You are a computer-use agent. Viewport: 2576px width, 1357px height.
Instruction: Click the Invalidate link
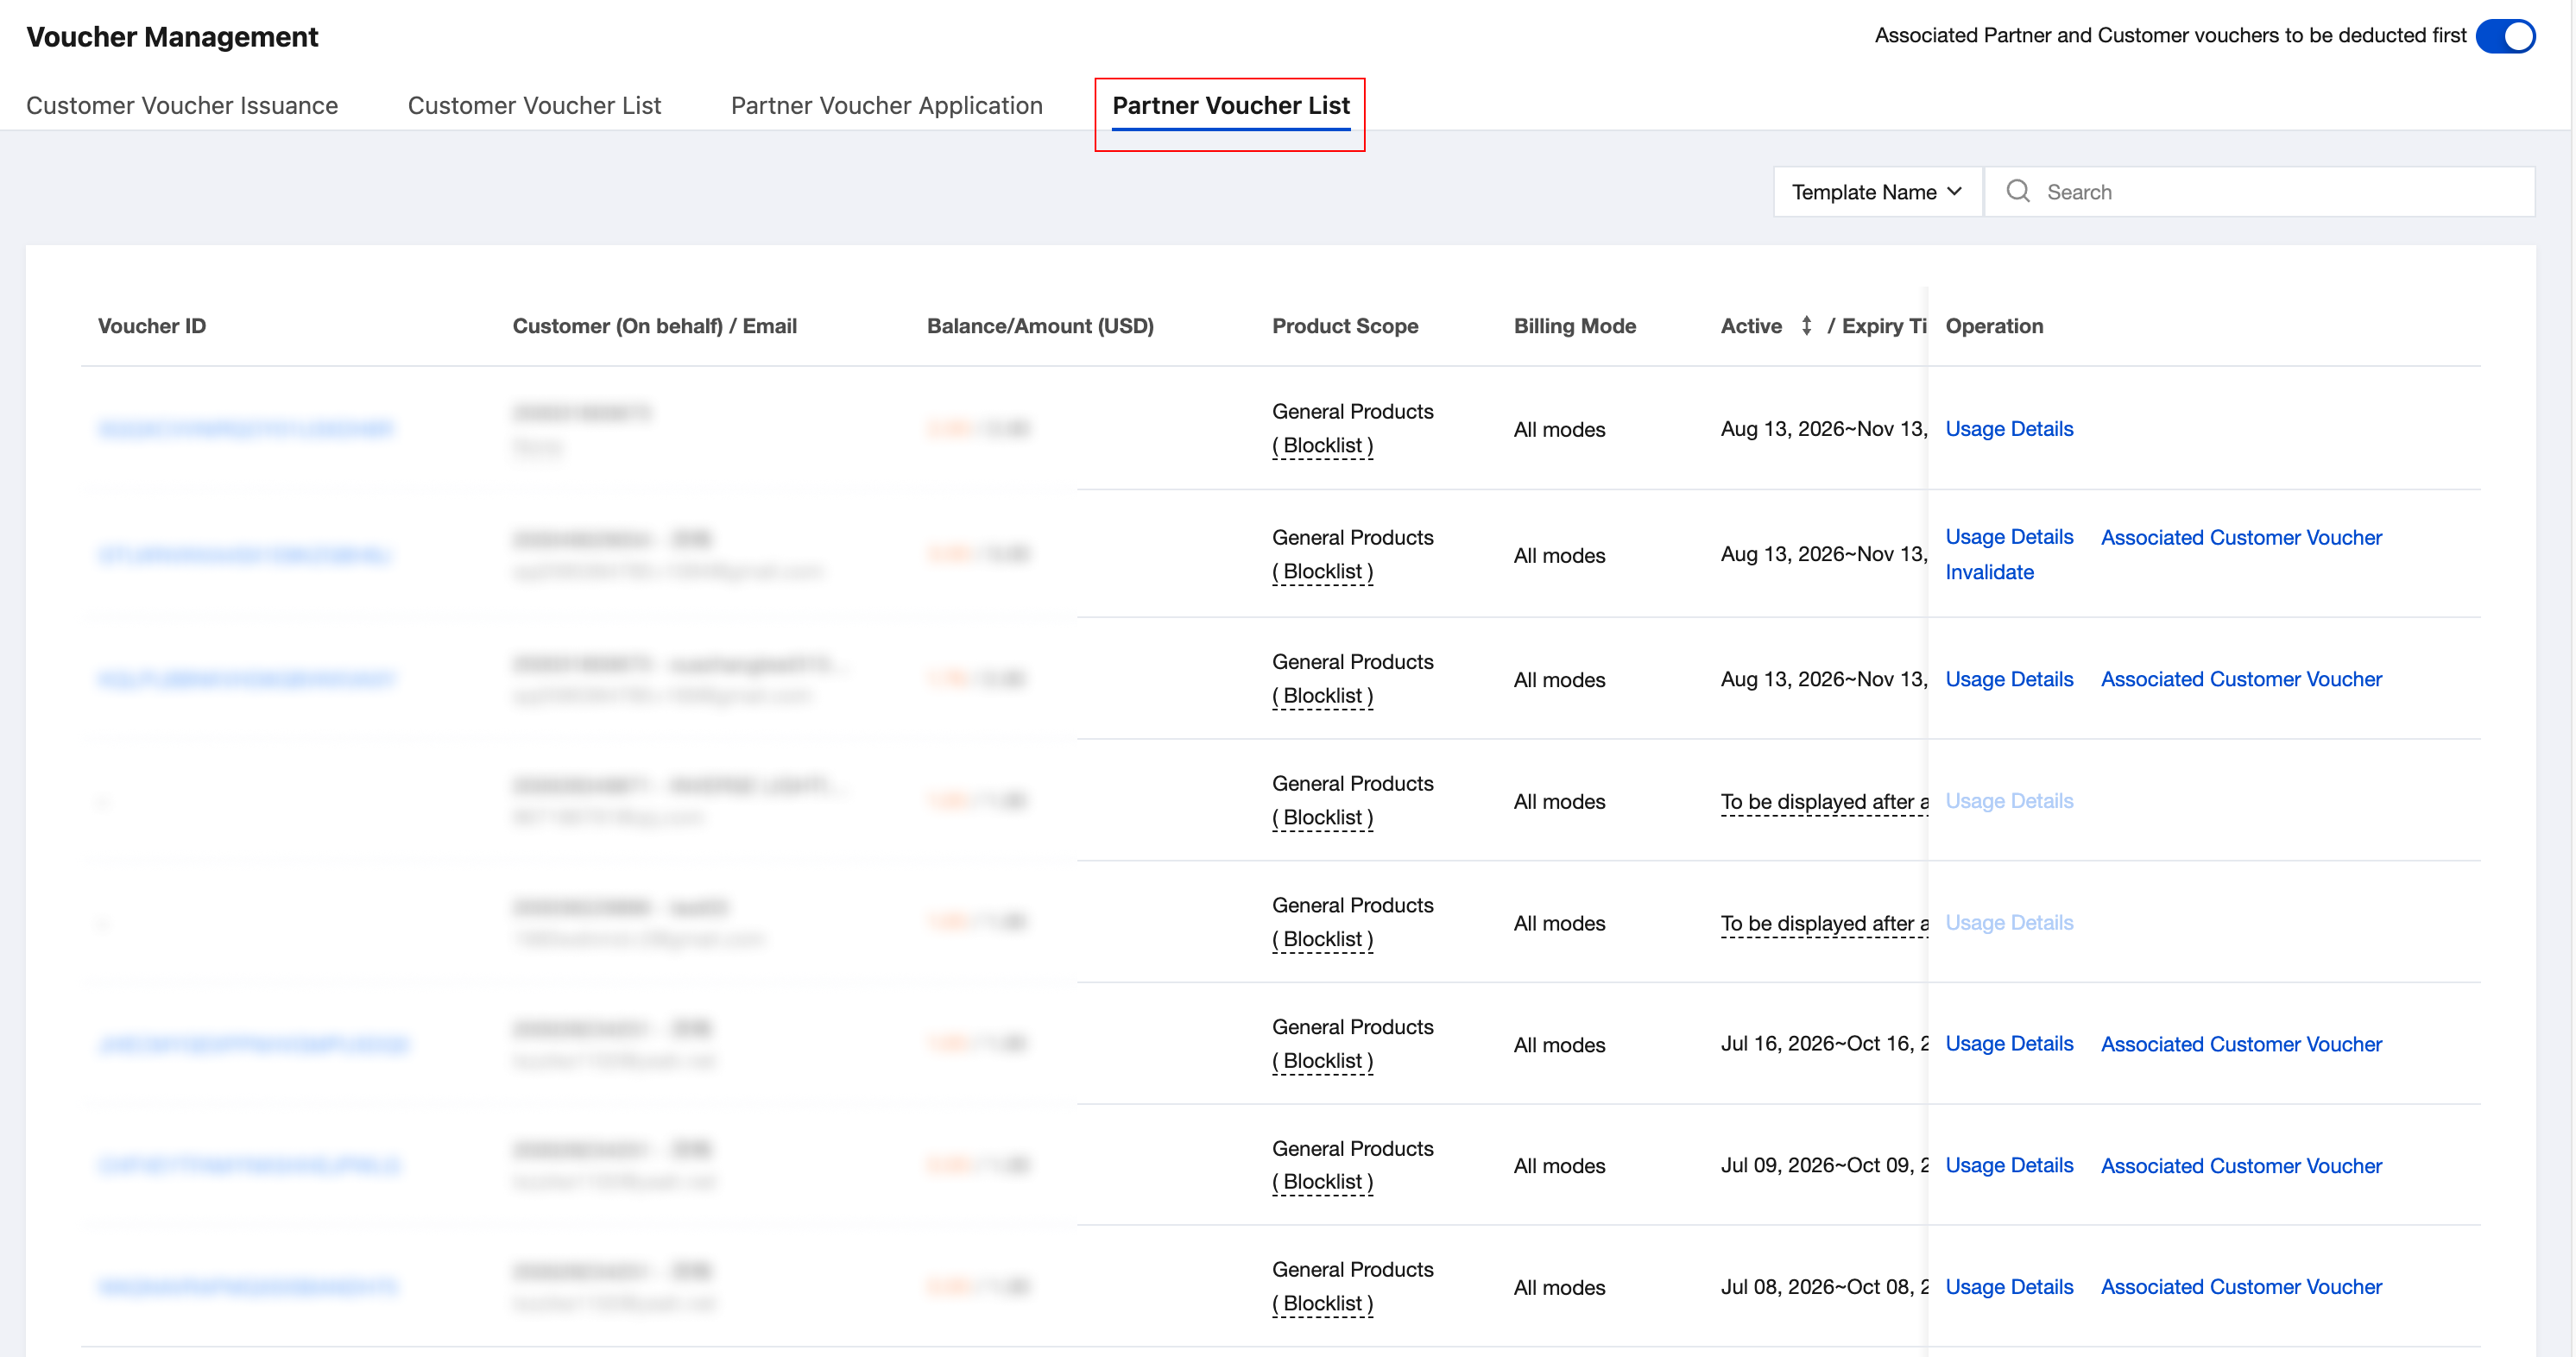pos(1989,572)
